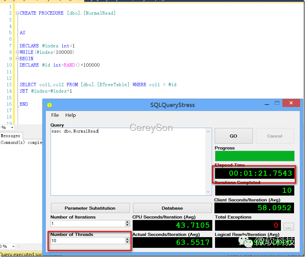Increase Number of Iterations with up arrow
The image size is (305, 257).
coord(127,222)
